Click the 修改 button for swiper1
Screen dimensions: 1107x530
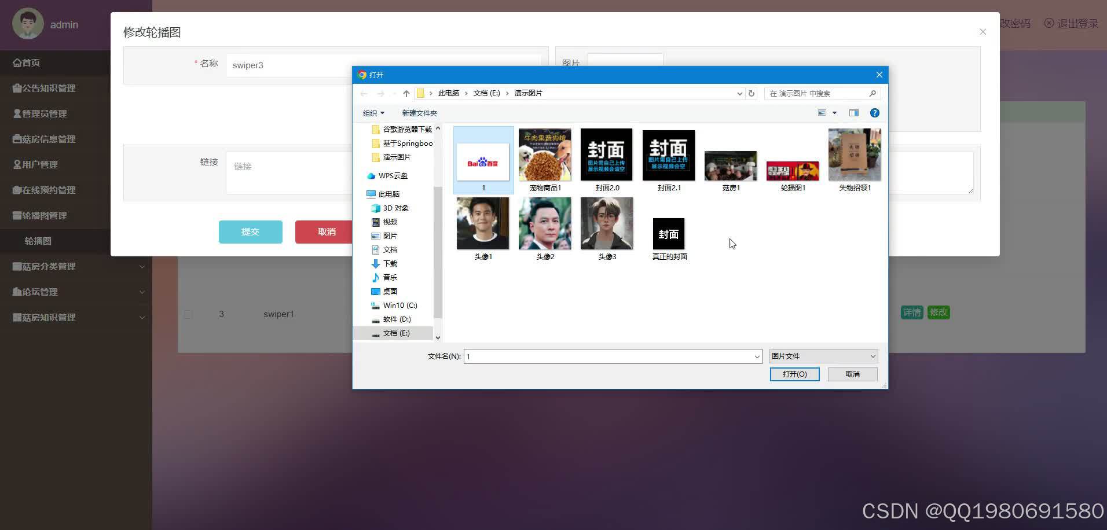939,312
